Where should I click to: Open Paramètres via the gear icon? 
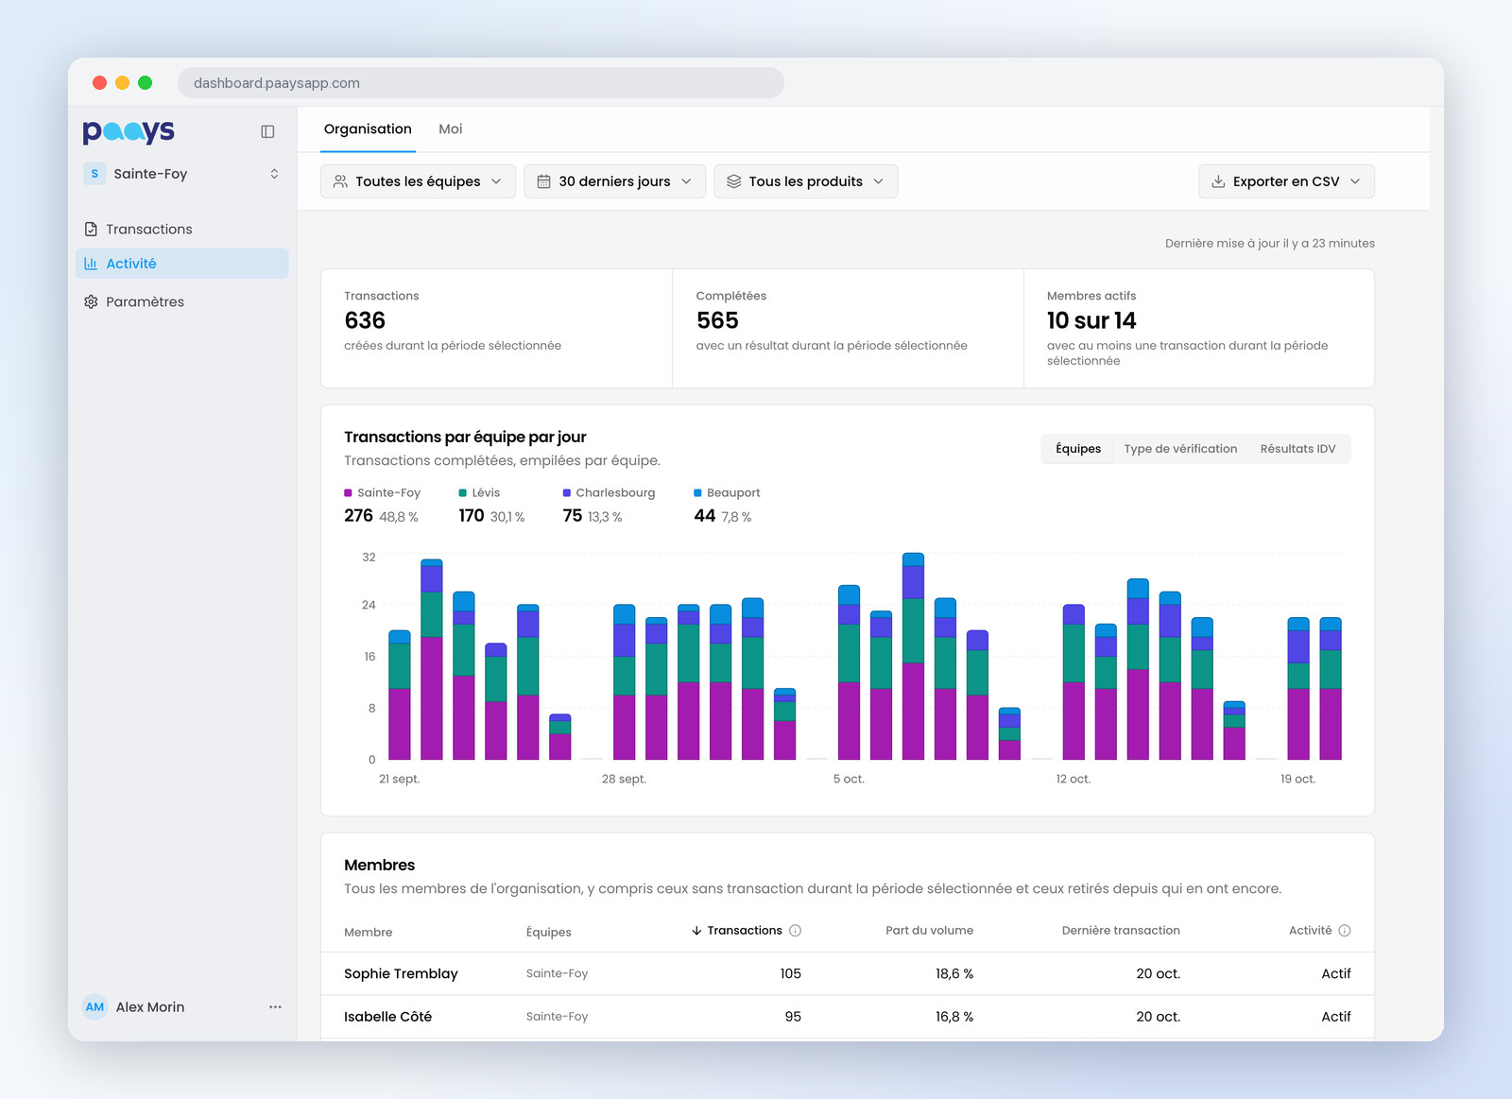91,301
